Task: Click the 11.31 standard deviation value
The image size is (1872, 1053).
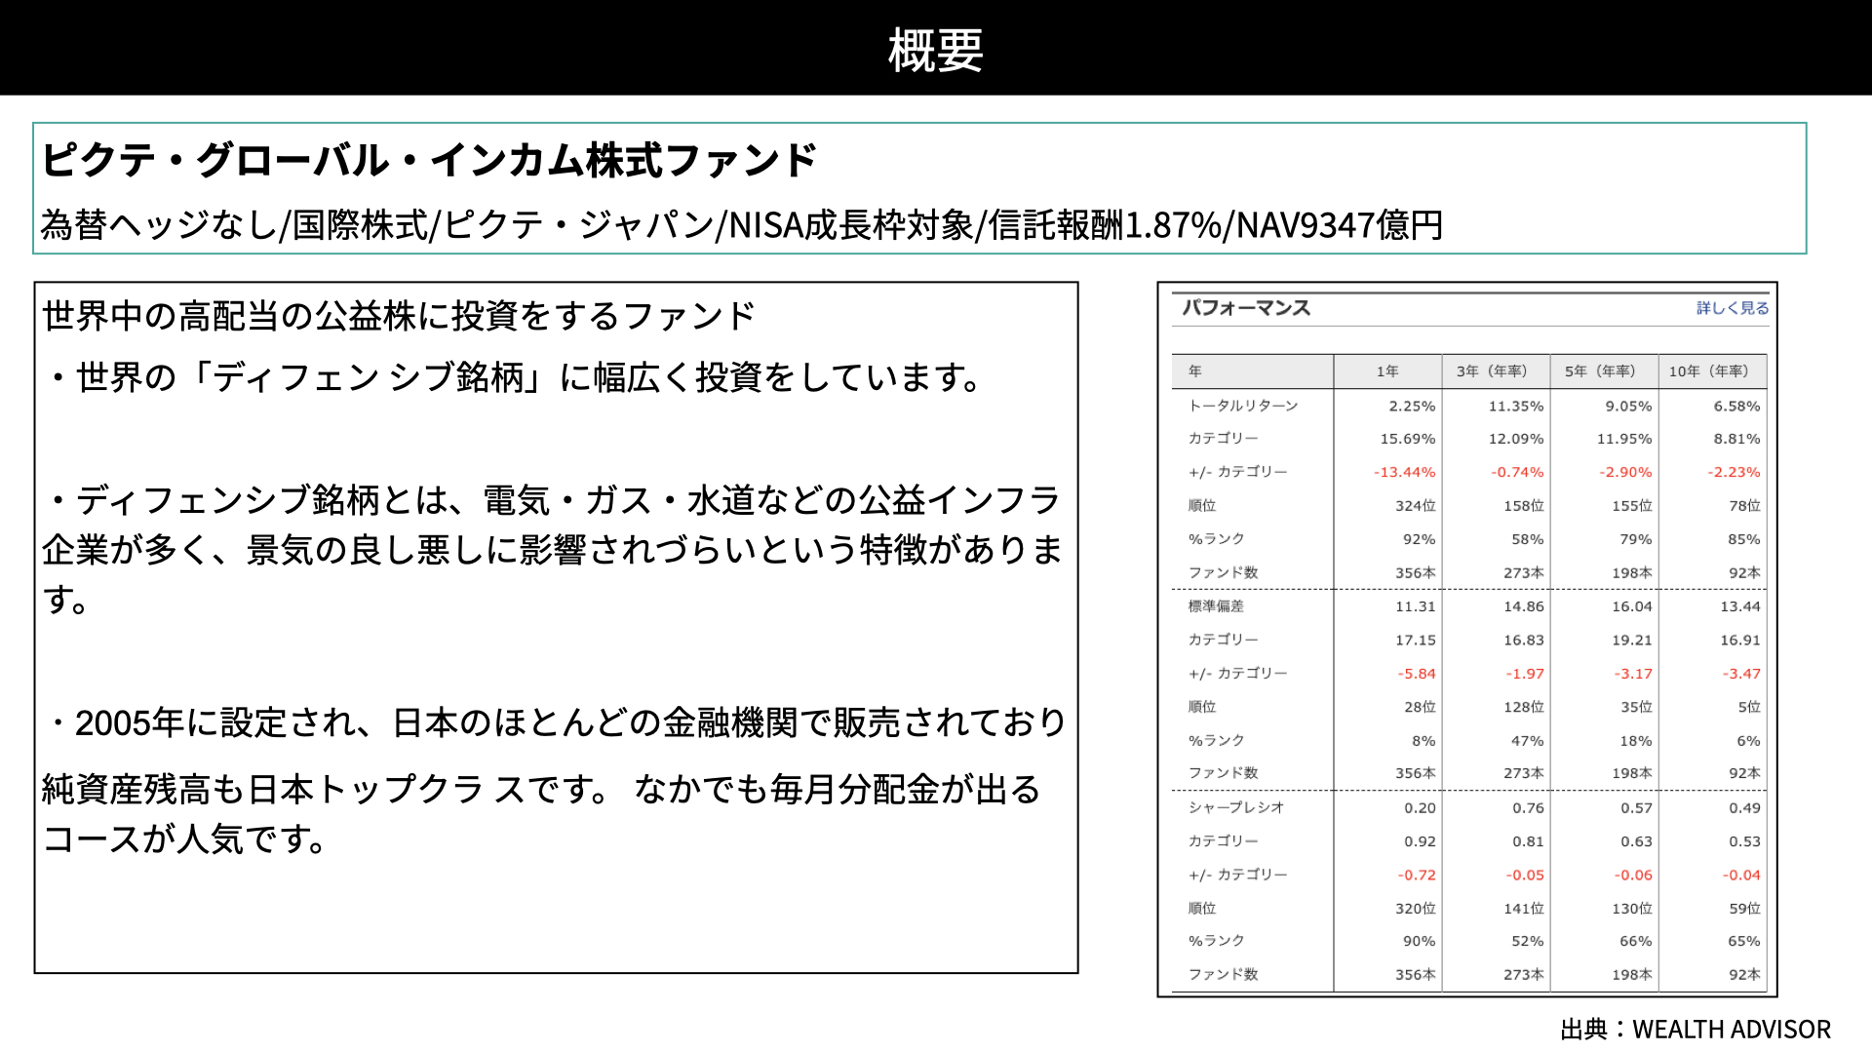Action: coord(1415,606)
